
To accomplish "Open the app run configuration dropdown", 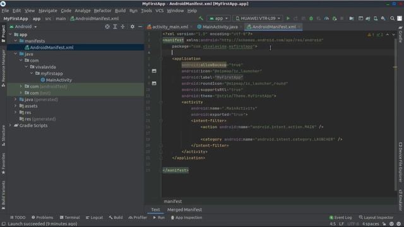I will [x=219, y=18].
